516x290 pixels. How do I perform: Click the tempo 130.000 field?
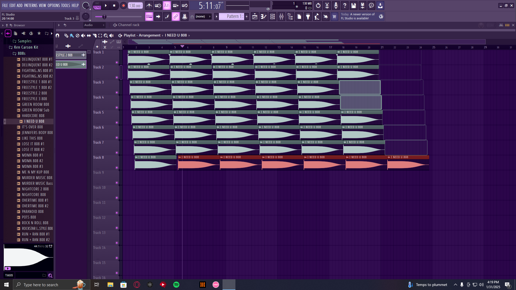coord(135,5)
